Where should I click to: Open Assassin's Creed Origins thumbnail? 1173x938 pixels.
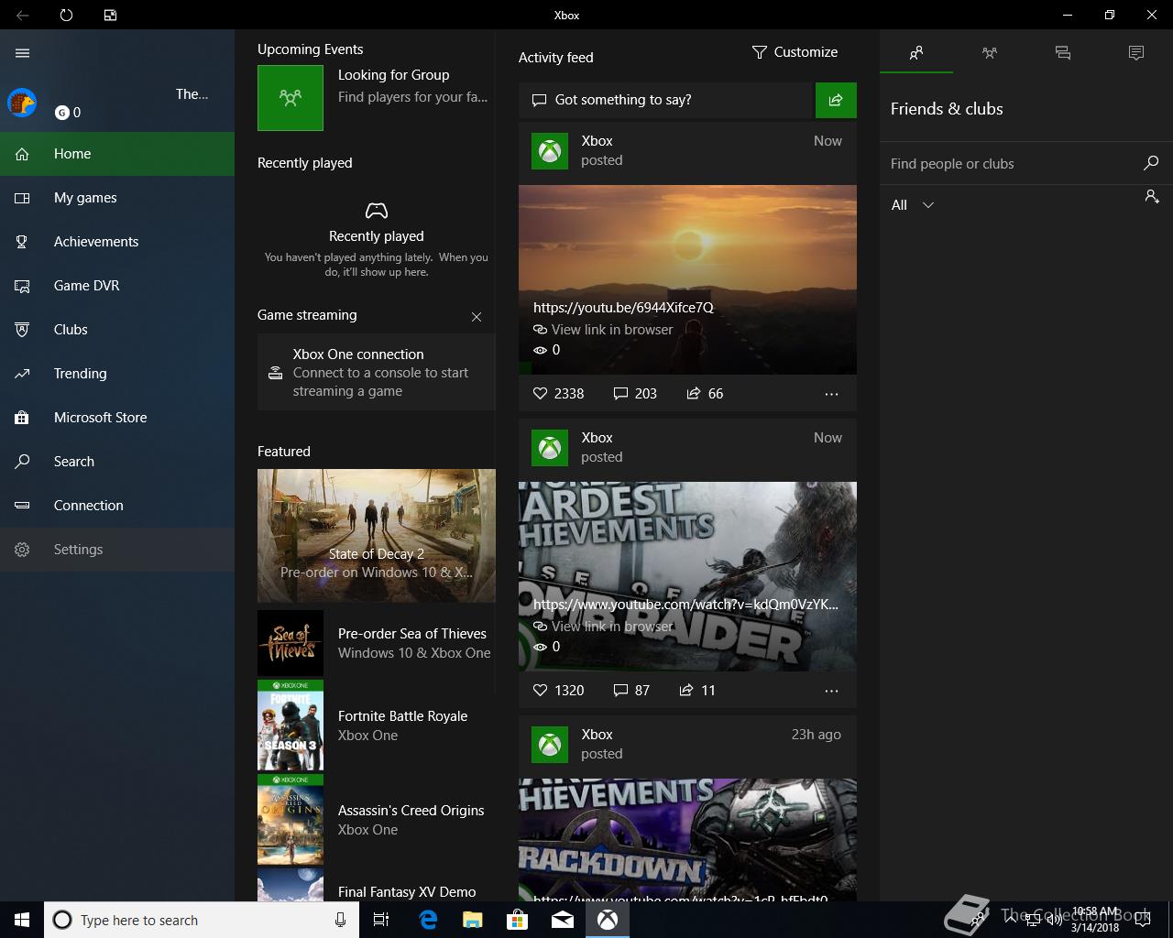(291, 820)
